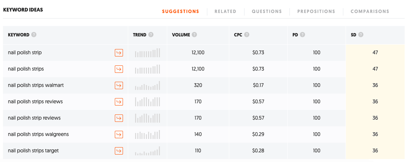405x162 pixels.
Task: Open arrow icon for nail polish strips target
Action: (119, 151)
